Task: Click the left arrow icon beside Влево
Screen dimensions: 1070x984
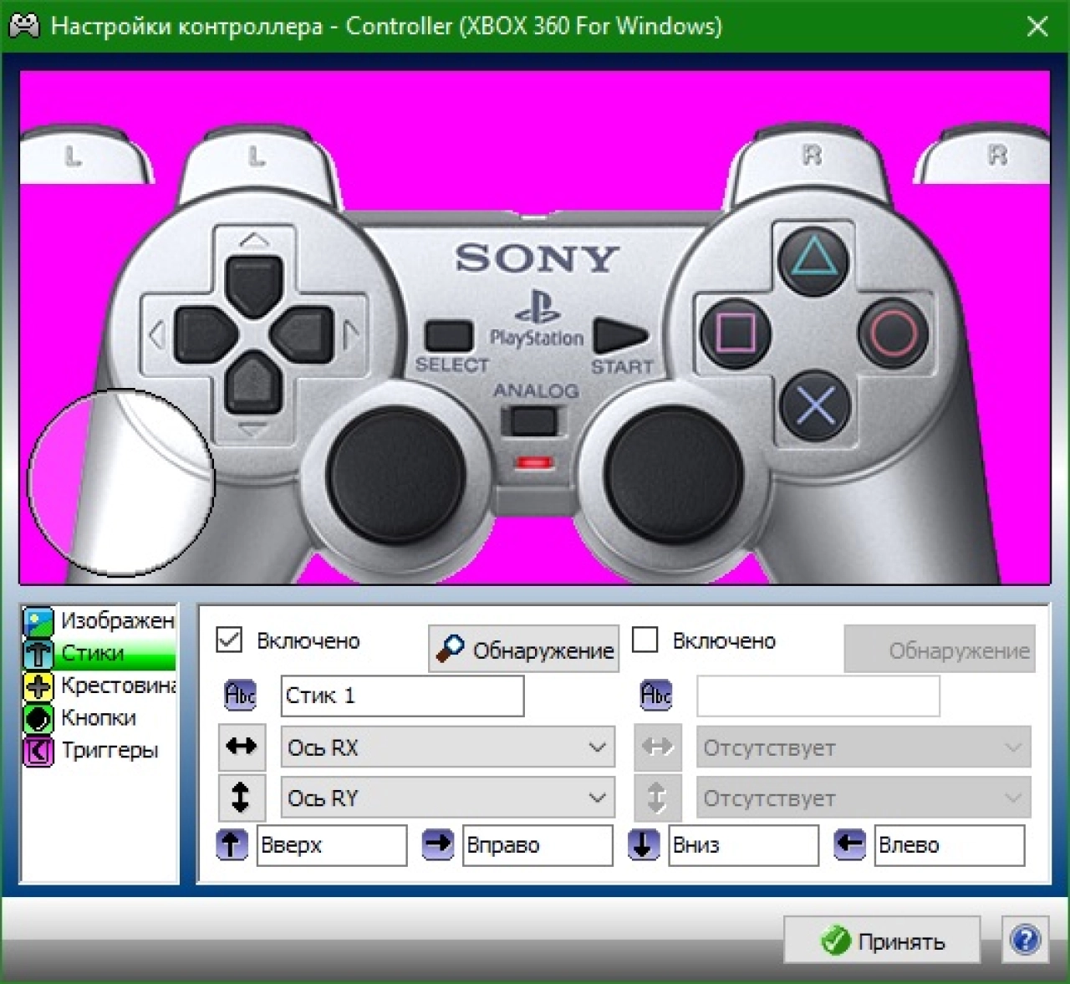Action: point(849,844)
